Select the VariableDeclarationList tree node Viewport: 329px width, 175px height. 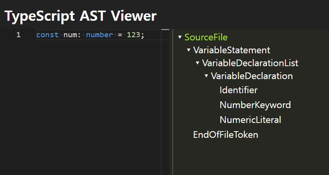[250, 63]
